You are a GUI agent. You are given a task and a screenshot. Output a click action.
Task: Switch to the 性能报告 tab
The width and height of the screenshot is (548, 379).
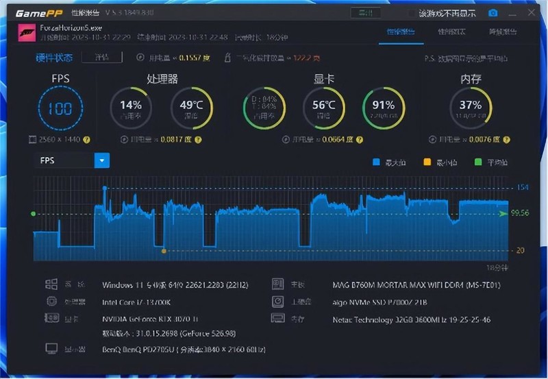click(401, 32)
